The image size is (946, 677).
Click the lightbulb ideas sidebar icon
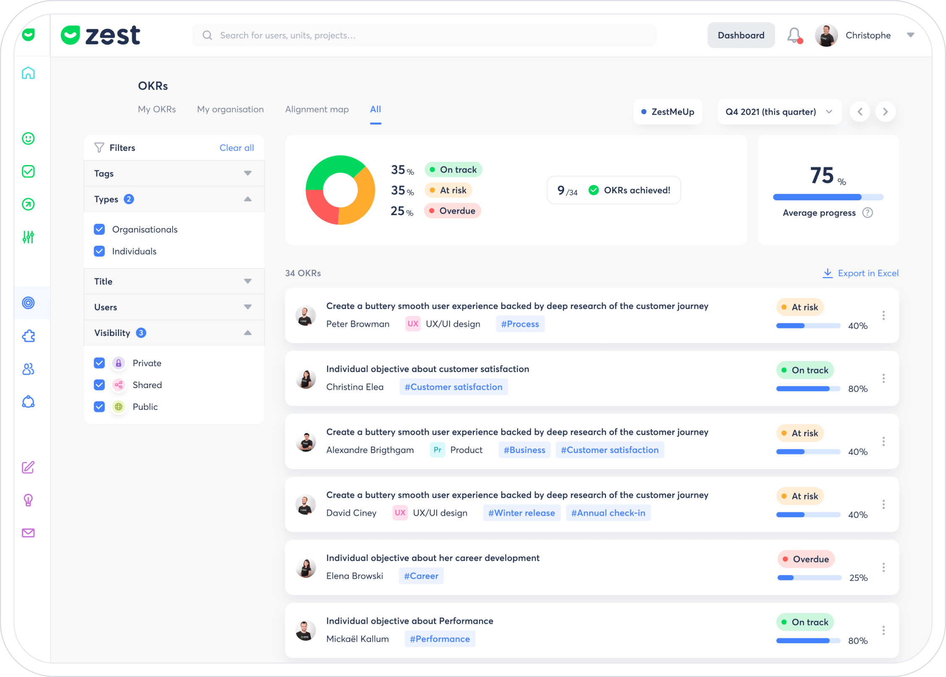click(x=28, y=500)
